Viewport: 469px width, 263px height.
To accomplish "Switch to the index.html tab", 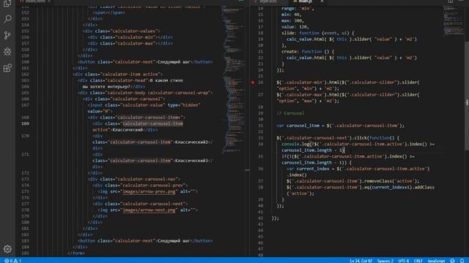I will 35,1.
